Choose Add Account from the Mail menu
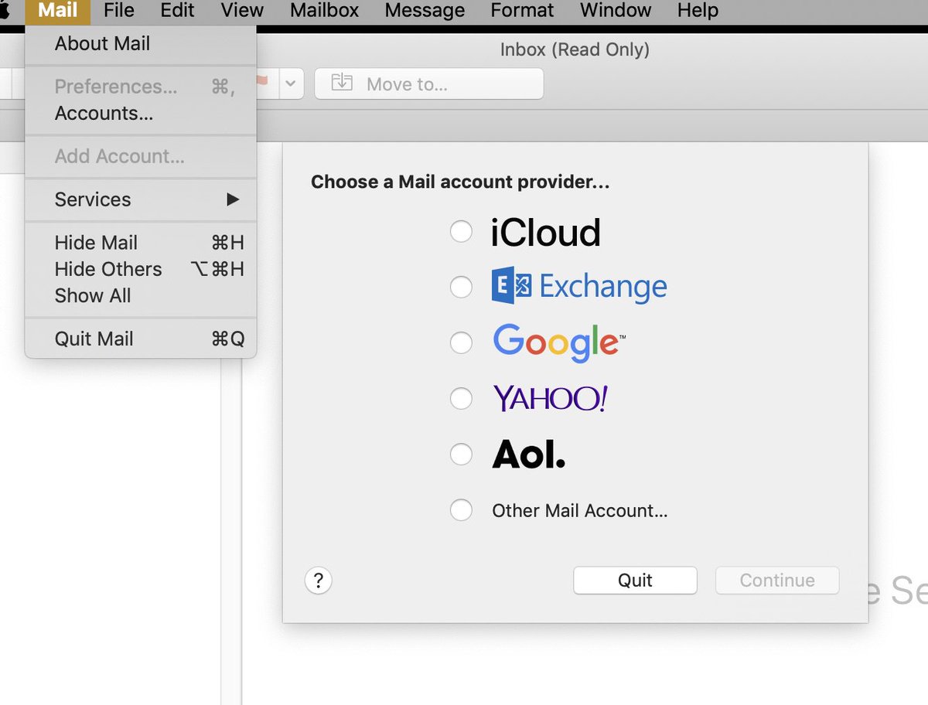 coord(141,156)
